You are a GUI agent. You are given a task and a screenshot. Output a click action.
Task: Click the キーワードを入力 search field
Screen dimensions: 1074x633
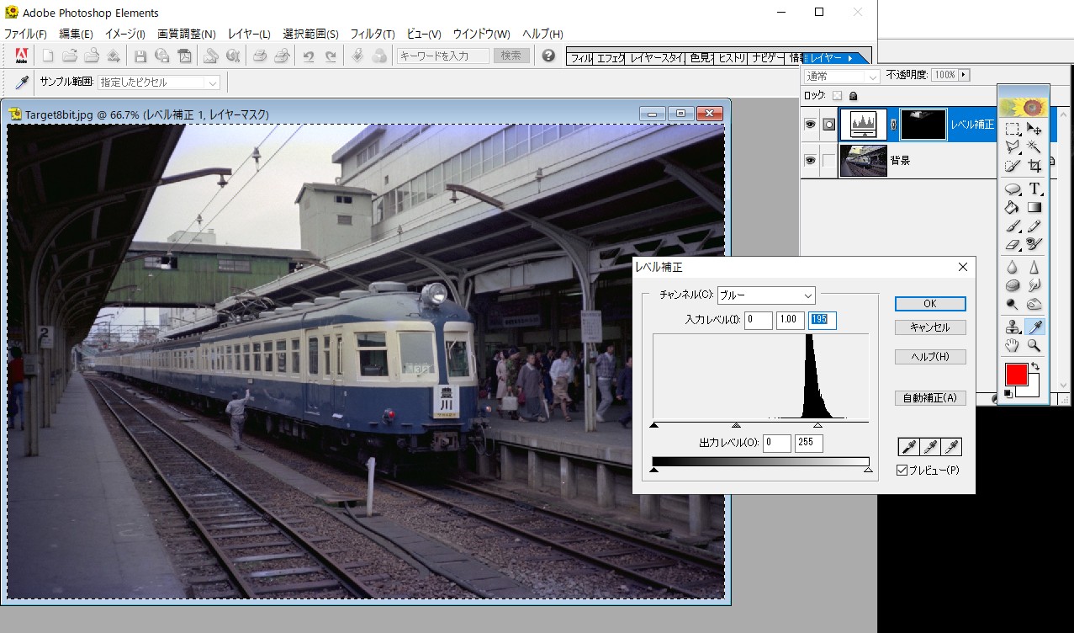[x=443, y=56]
